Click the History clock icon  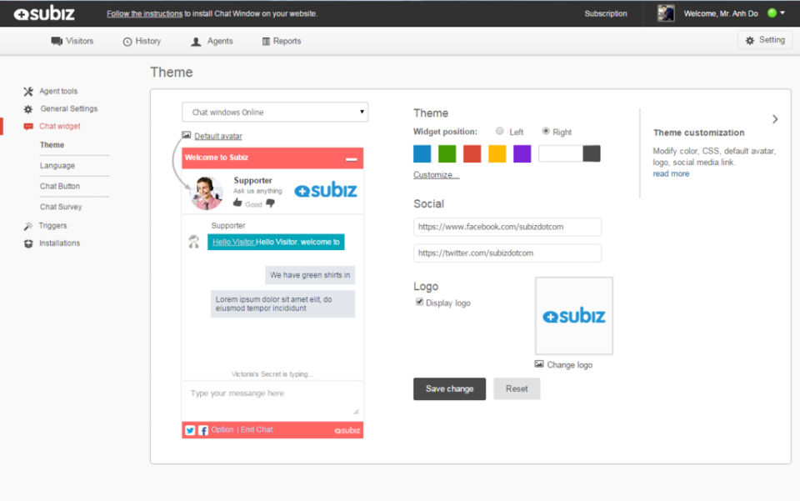point(127,42)
